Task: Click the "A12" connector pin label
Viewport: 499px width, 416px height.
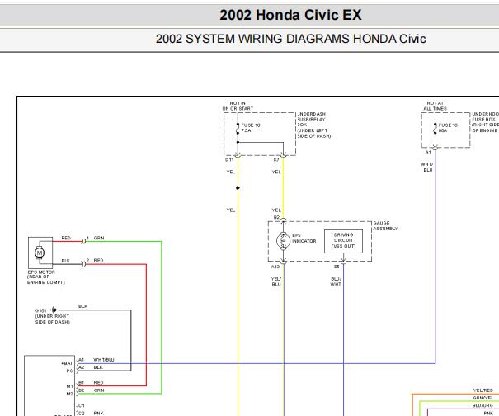Action: click(275, 267)
